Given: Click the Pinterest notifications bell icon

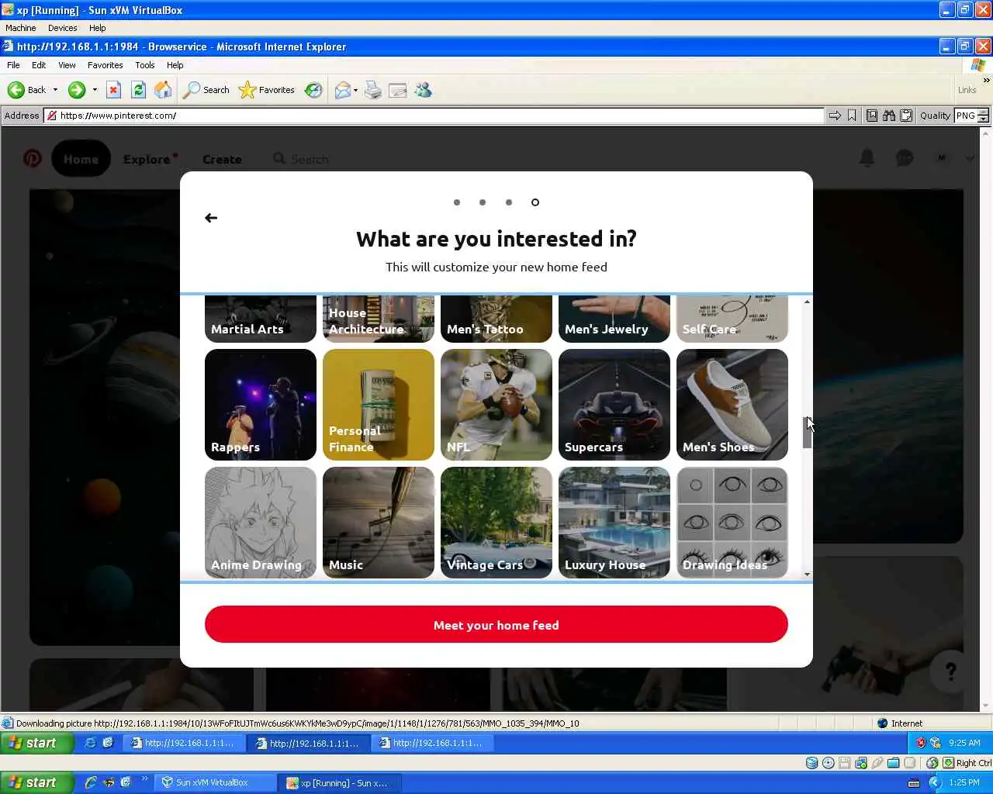Looking at the screenshot, I should pos(867,158).
